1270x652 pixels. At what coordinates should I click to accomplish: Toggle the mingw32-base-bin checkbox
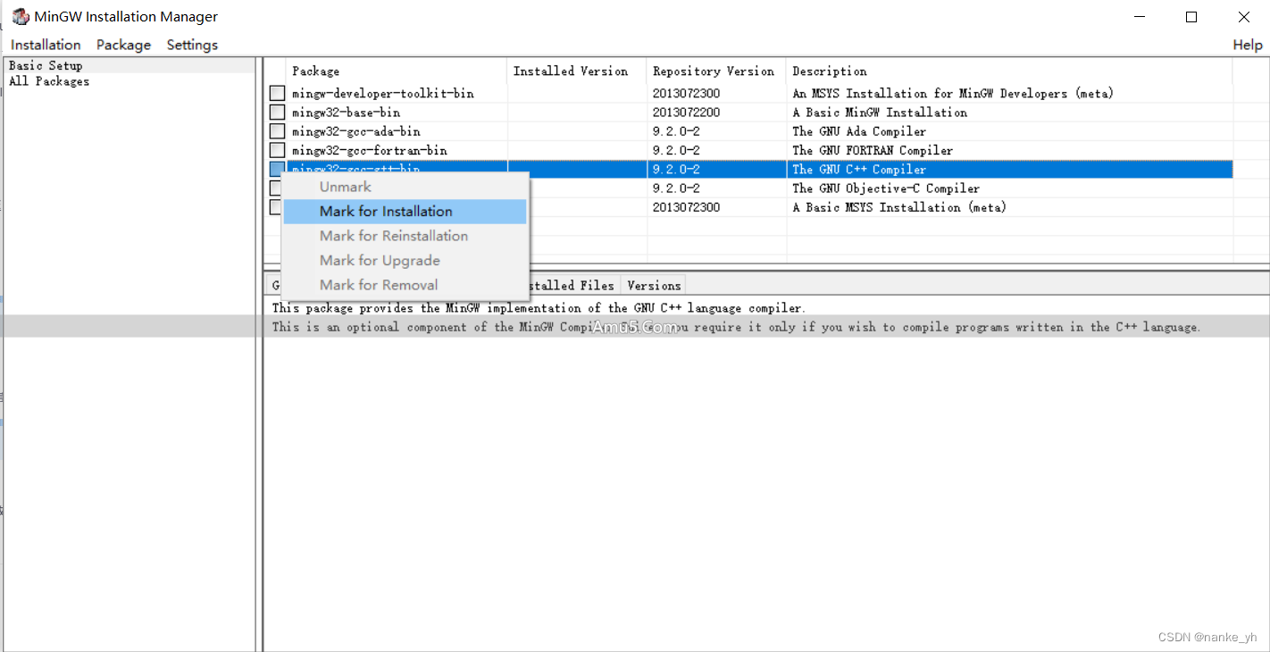[277, 112]
